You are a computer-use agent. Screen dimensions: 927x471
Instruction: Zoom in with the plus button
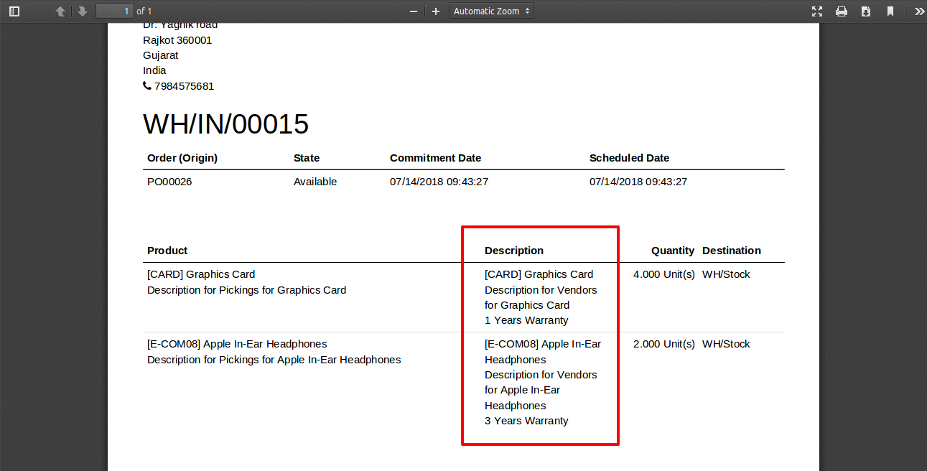point(436,11)
